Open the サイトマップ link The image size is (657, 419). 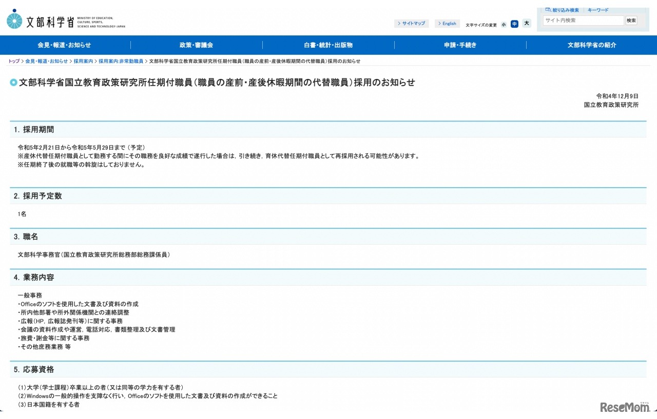[x=411, y=24]
